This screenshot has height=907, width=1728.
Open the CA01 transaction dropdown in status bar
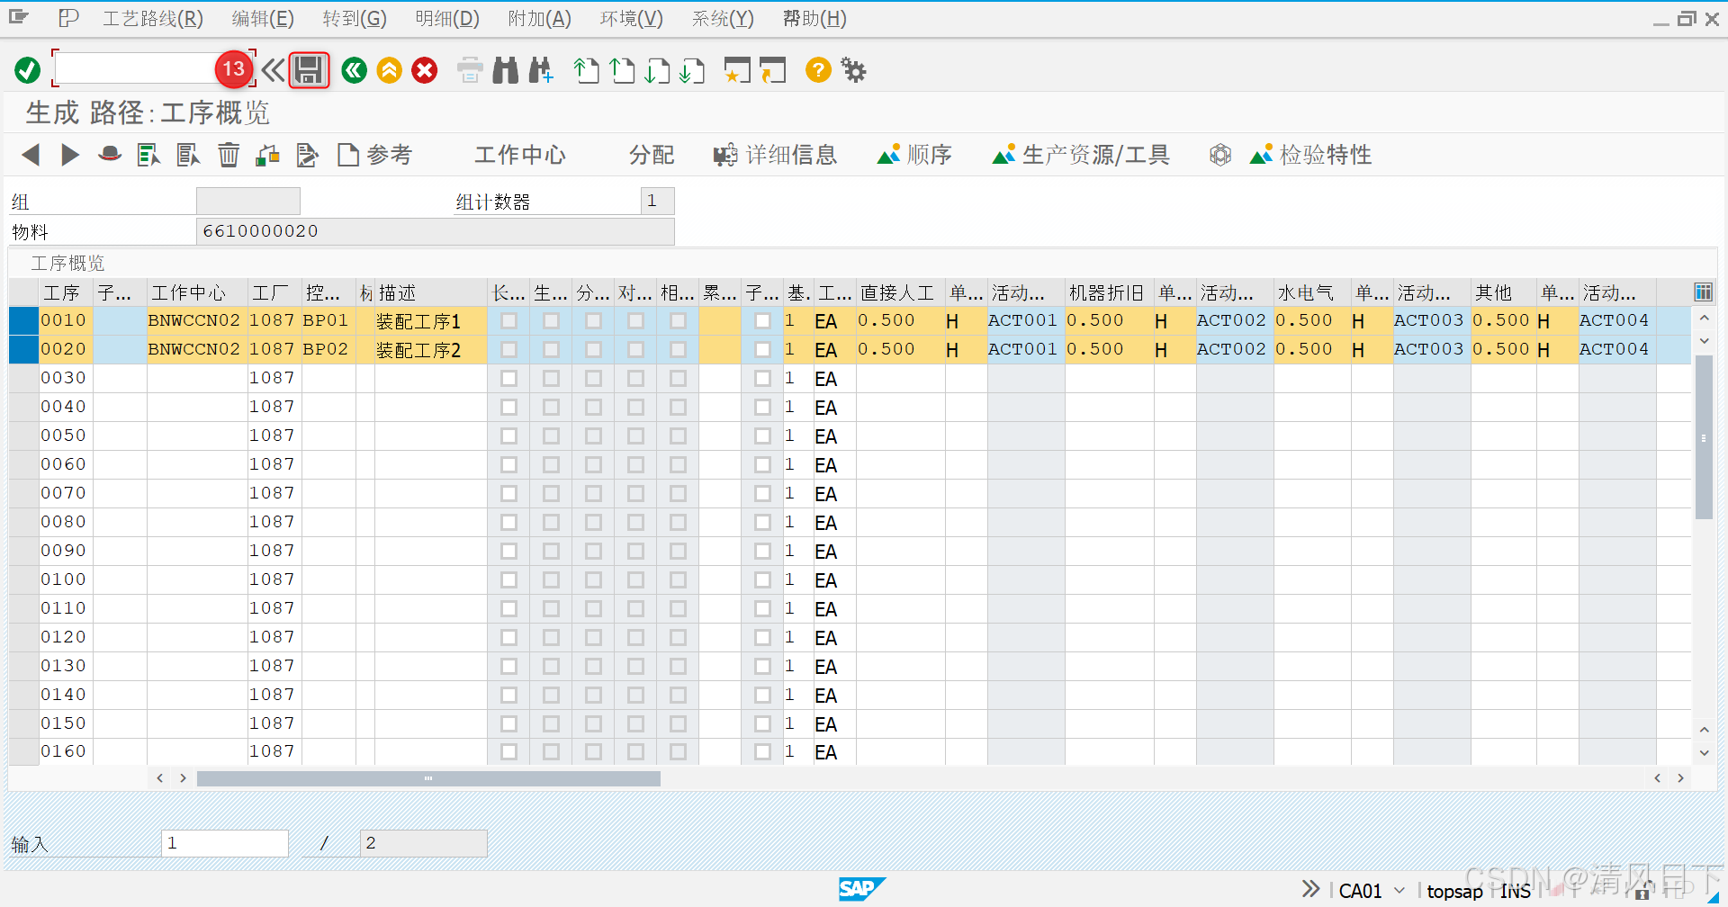point(1398,890)
